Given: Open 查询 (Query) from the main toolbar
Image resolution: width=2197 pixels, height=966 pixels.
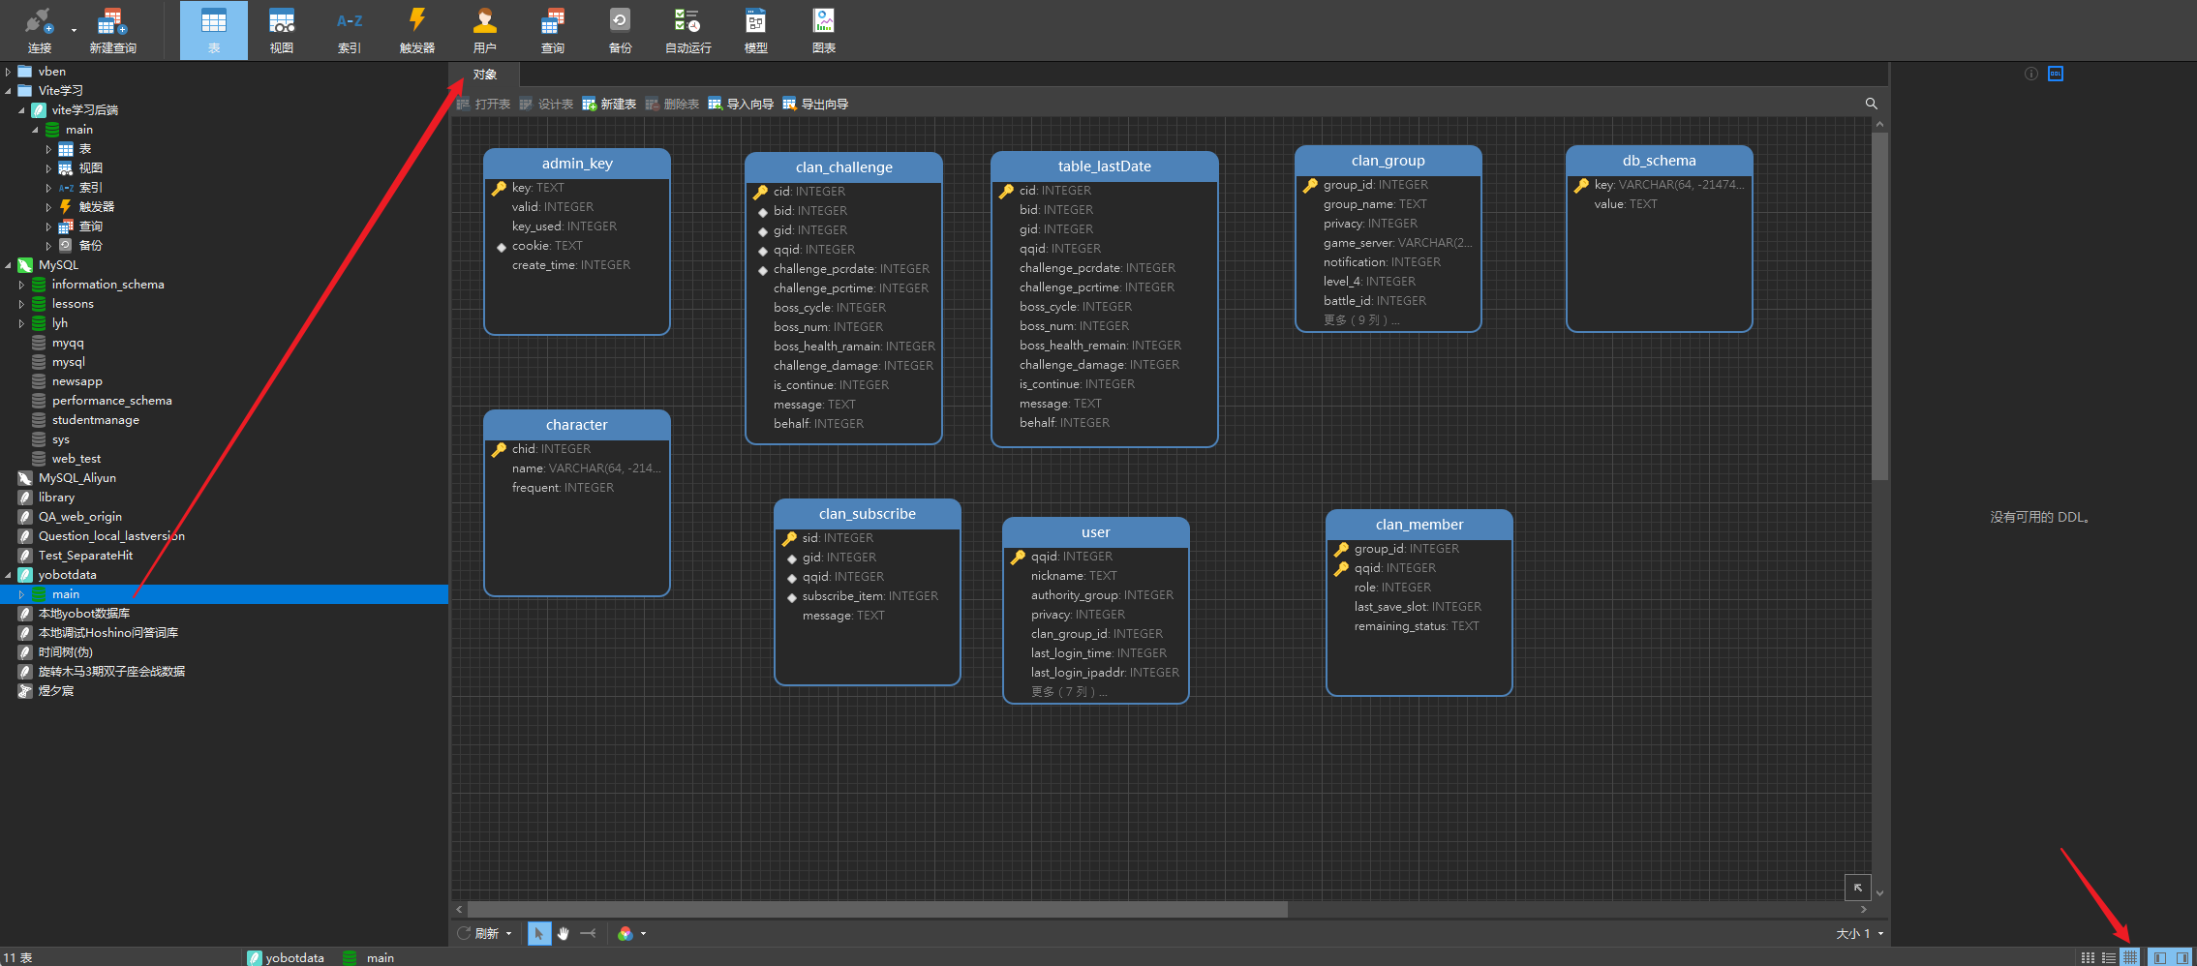Looking at the screenshot, I should click(x=553, y=30).
